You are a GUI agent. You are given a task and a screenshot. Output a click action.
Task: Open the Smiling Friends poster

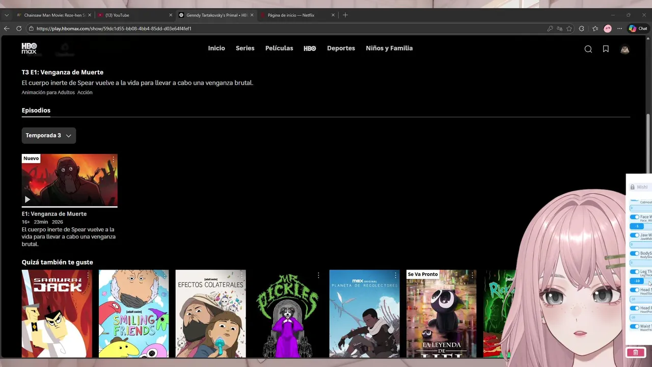[133, 313]
